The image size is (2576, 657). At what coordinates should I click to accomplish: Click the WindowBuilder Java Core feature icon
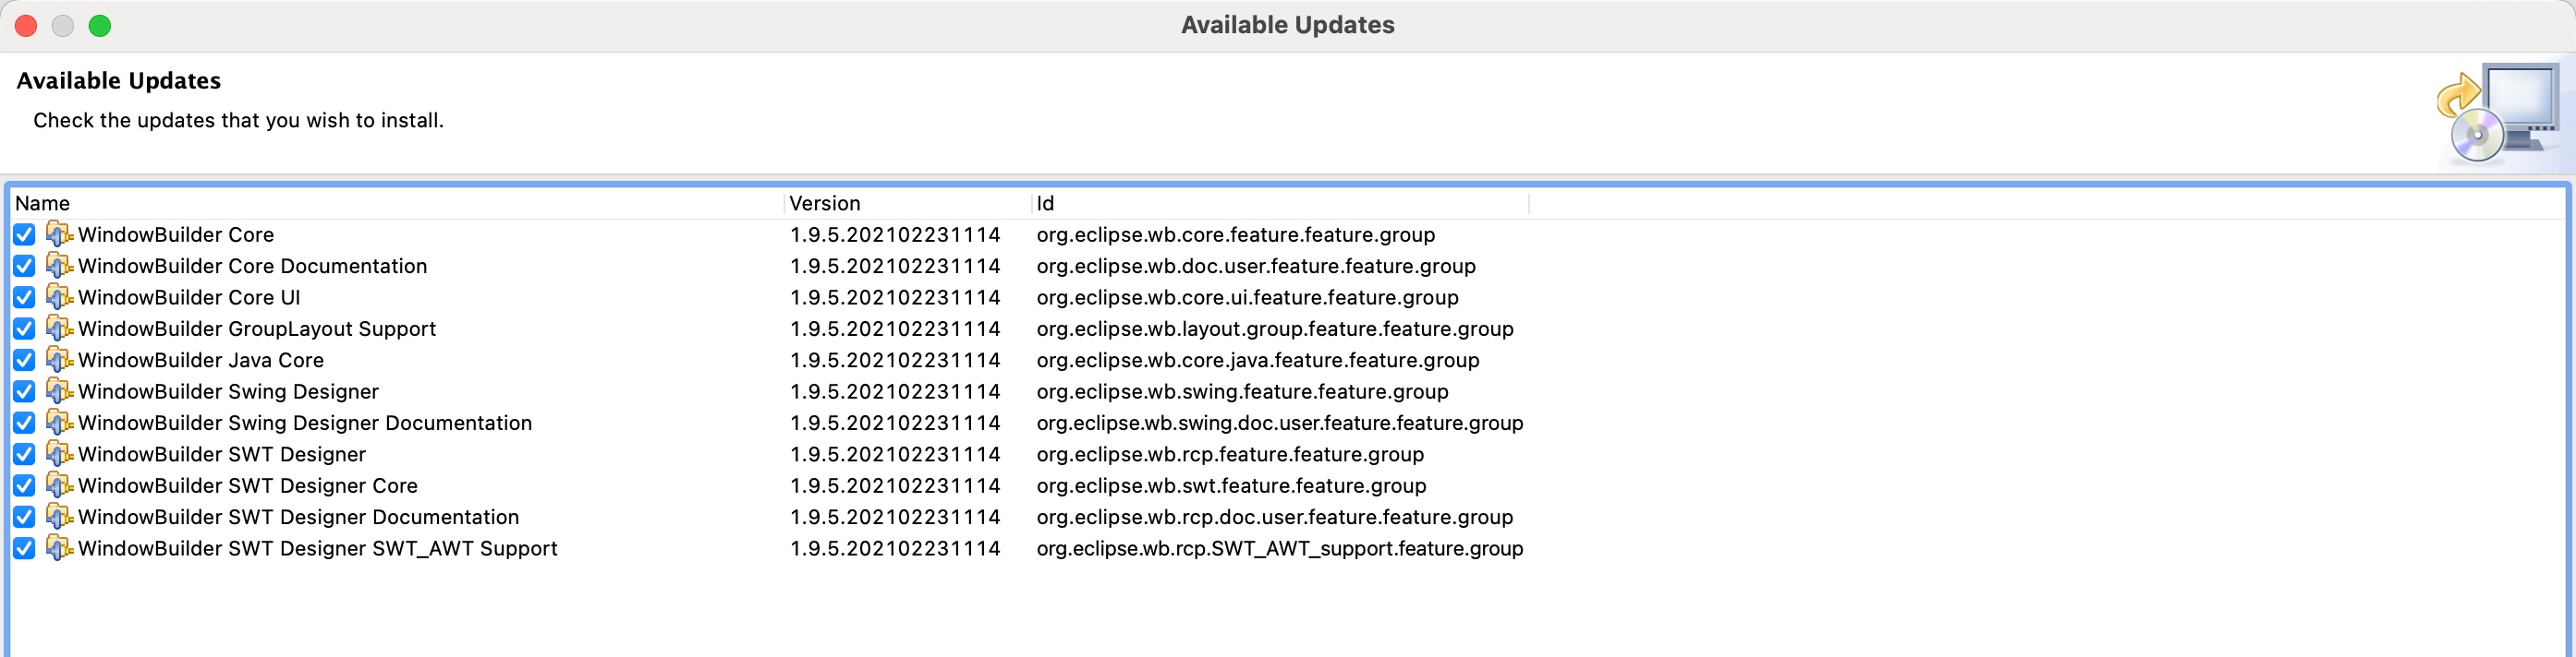click(59, 361)
